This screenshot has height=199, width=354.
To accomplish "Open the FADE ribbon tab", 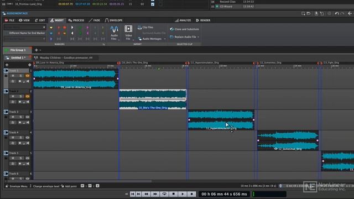I will 95,20.
